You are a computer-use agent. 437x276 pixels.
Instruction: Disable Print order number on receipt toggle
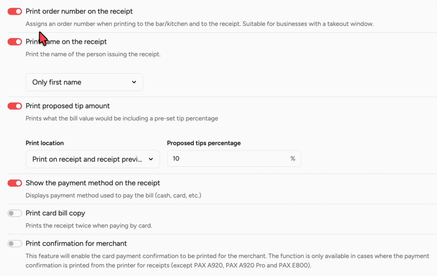(15, 11)
